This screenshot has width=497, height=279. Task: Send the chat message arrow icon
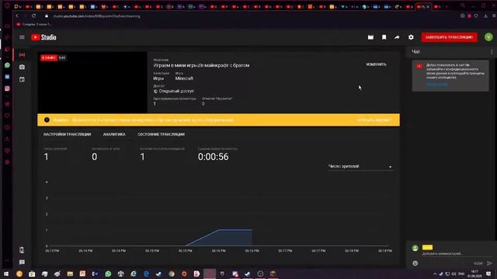click(489, 263)
